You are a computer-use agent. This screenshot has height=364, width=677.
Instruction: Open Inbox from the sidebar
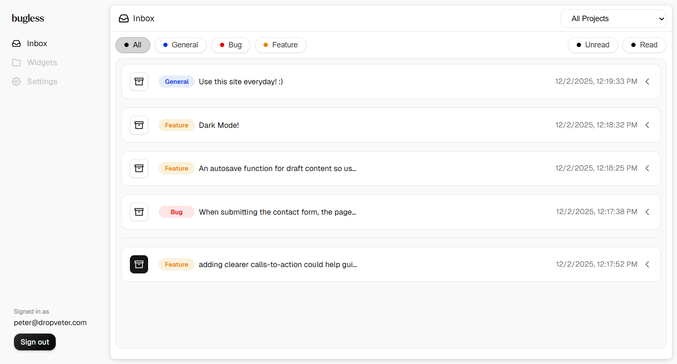(x=37, y=44)
